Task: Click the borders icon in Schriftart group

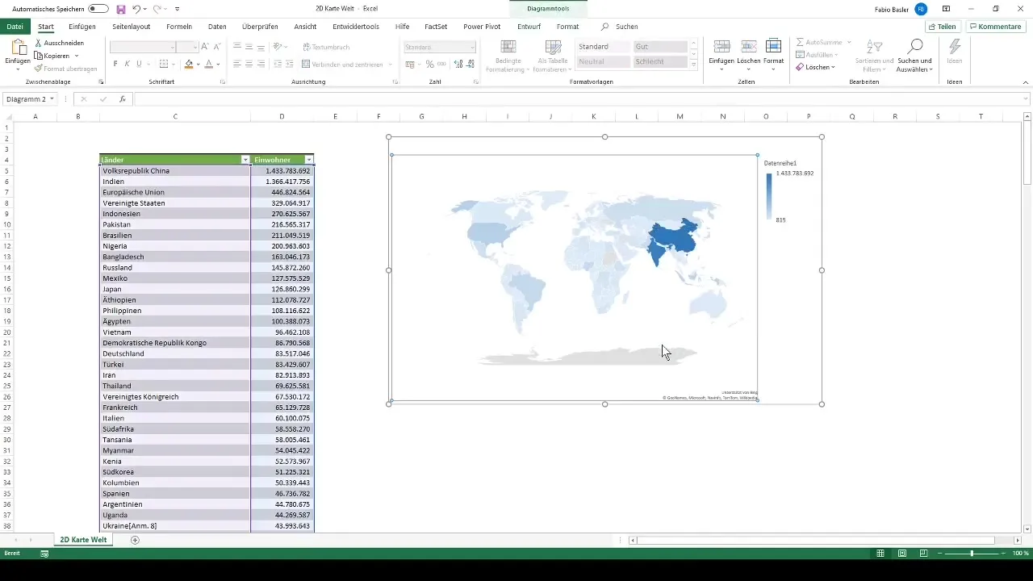Action: [x=164, y=64]
